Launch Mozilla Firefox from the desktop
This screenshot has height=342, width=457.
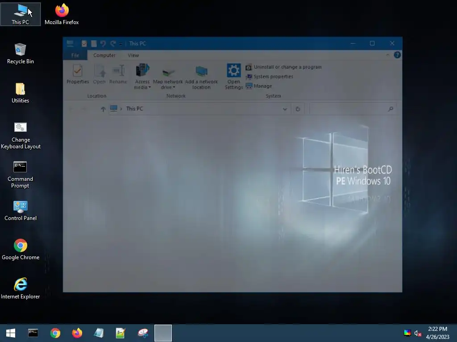coord(62,14)
